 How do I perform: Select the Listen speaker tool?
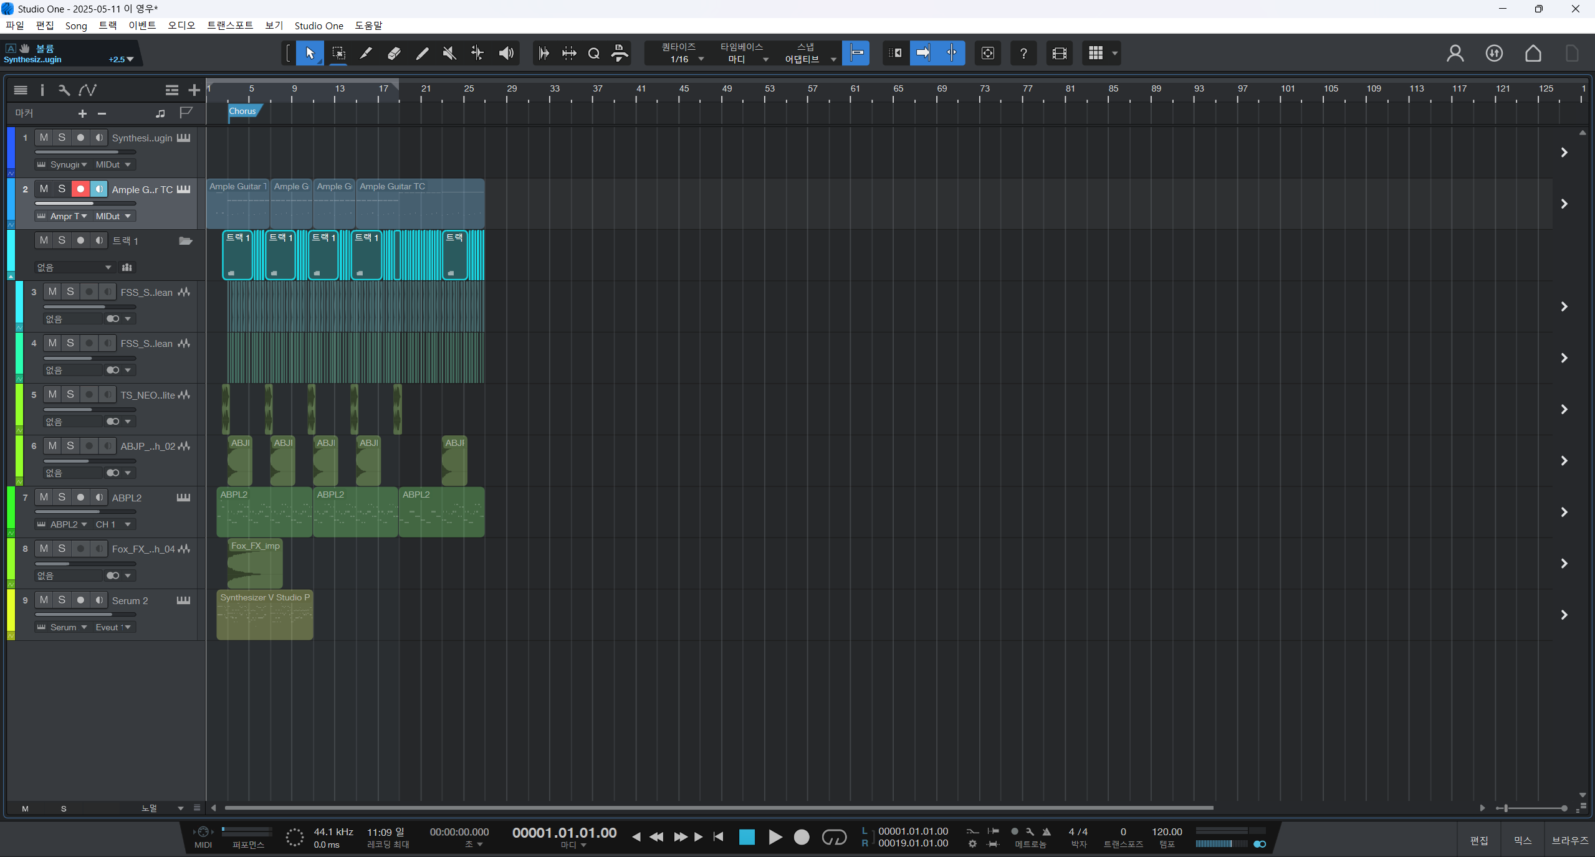[x=506, y=53]
